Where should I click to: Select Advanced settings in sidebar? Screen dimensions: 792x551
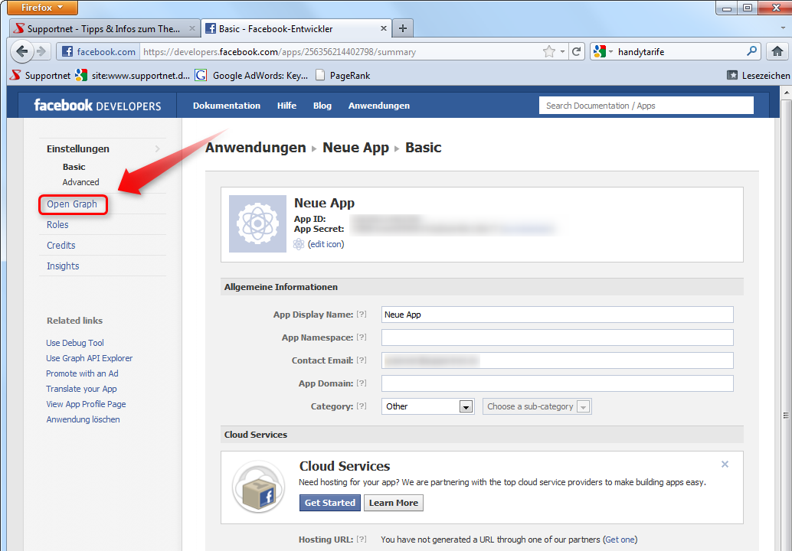click(81, 182)
